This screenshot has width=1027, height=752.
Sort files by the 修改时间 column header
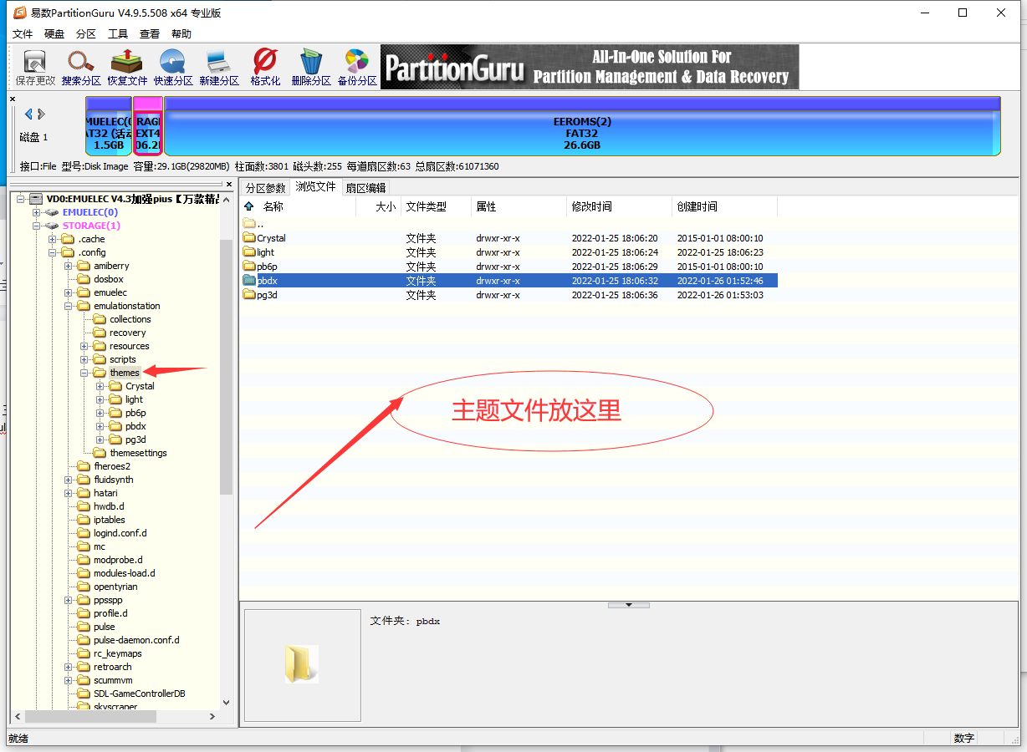coord(620,206)
